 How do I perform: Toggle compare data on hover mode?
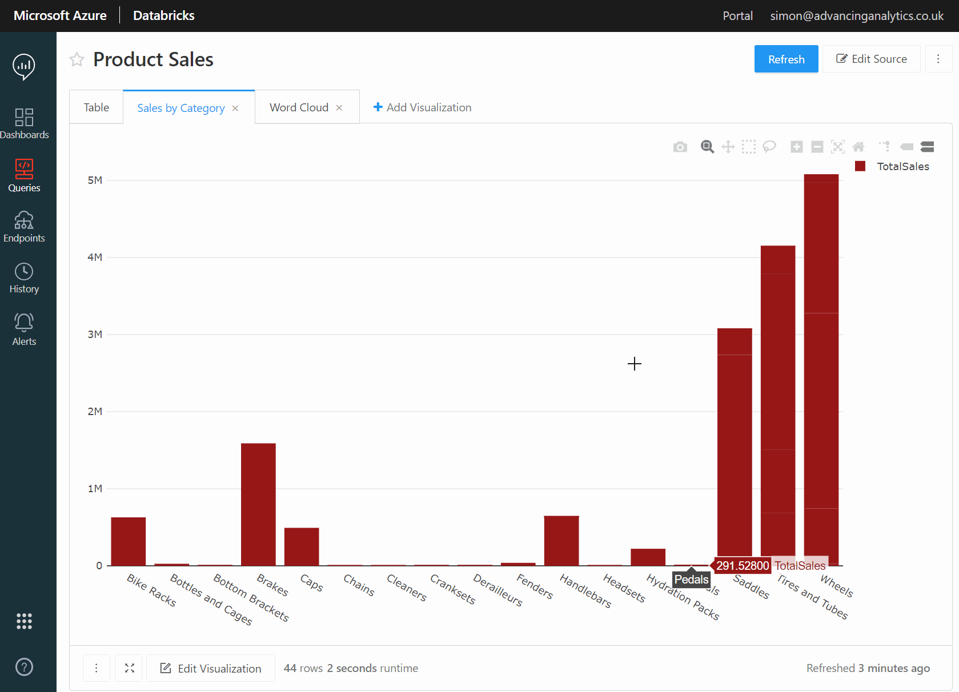(x=926, y=147)
